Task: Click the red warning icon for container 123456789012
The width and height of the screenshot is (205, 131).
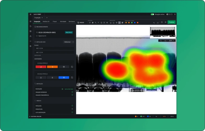Action: point(41,67)
